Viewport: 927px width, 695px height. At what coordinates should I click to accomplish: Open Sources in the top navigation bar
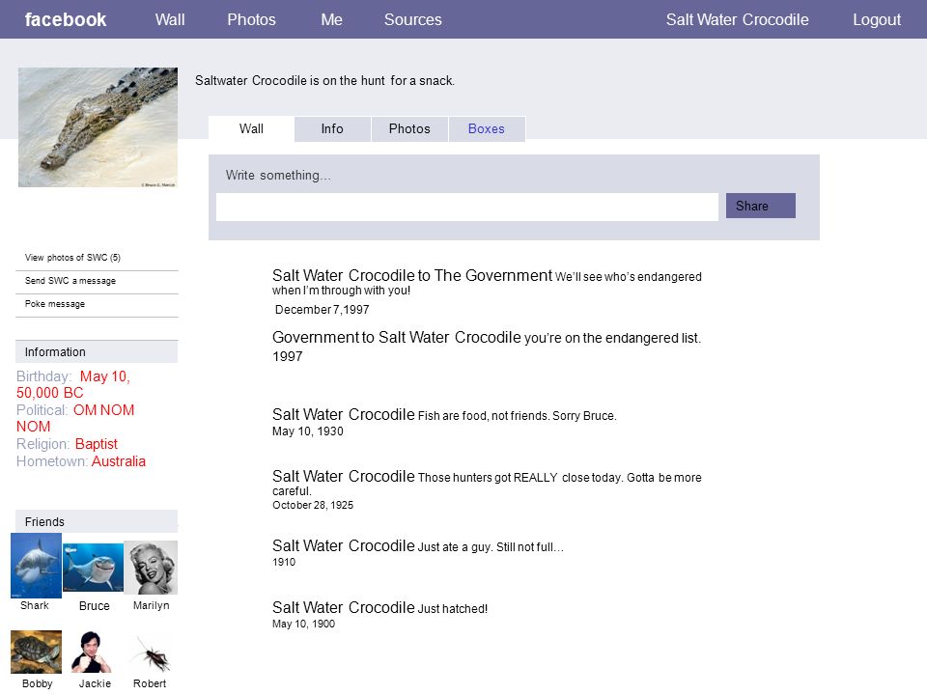pyautogui.click(x=412, y=19)
